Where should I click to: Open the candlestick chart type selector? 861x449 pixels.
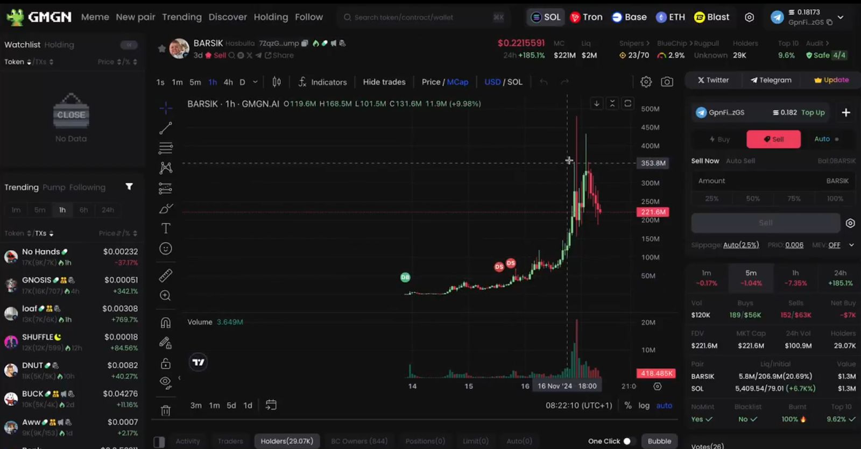tap(277, 82)
